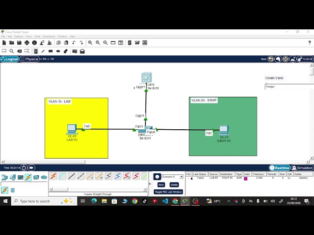This screenshot has width=314, height=235.
Task: Save the network with the floppy icon
Action: [19, 43]
